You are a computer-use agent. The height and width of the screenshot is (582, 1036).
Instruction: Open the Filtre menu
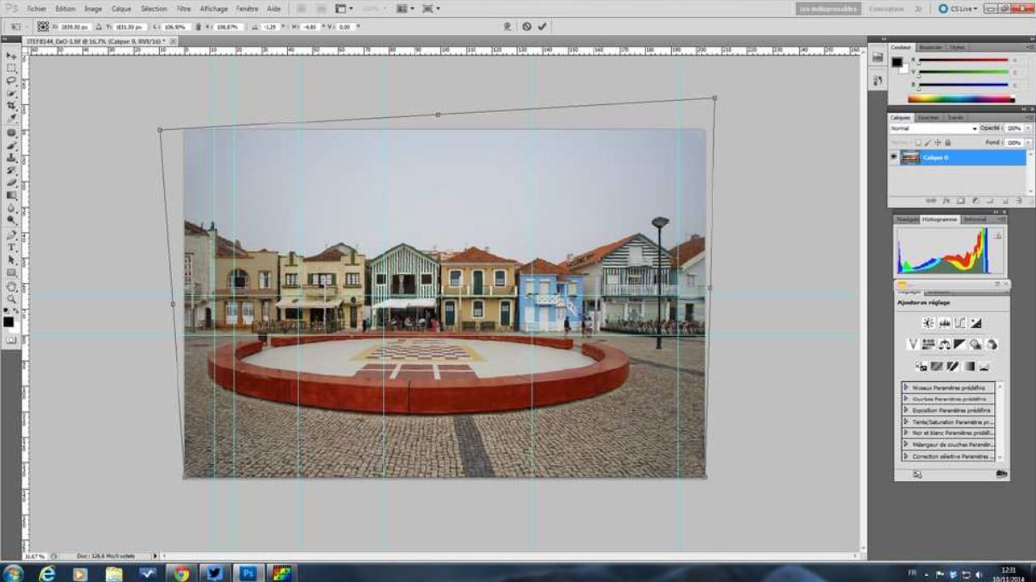(184, 9)
